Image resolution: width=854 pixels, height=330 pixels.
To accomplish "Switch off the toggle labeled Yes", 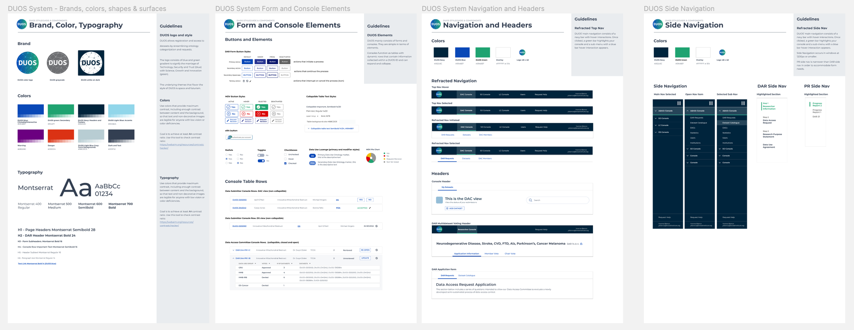I will [261, 161].
